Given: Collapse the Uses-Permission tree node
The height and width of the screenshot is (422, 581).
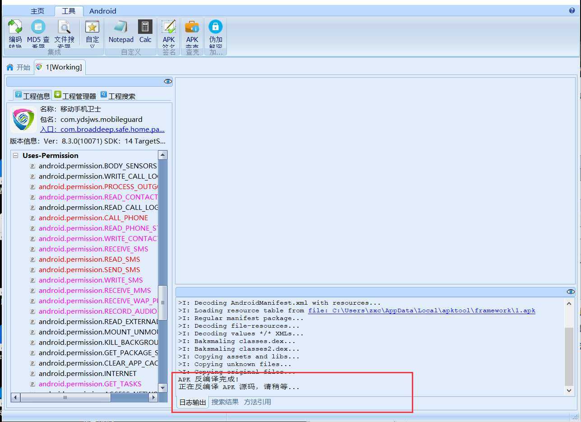Looking at the screenshot, I should pyautogui.click(x=16, y=155).
